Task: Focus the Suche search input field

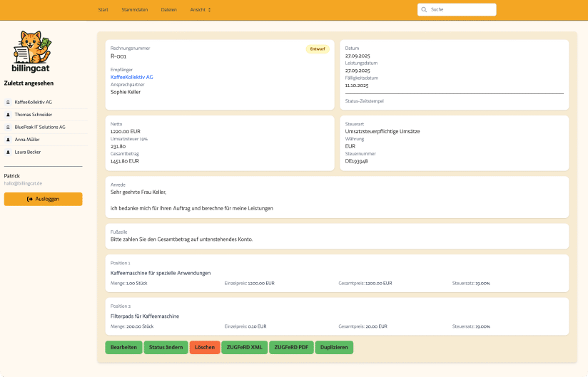Action: 461,10
